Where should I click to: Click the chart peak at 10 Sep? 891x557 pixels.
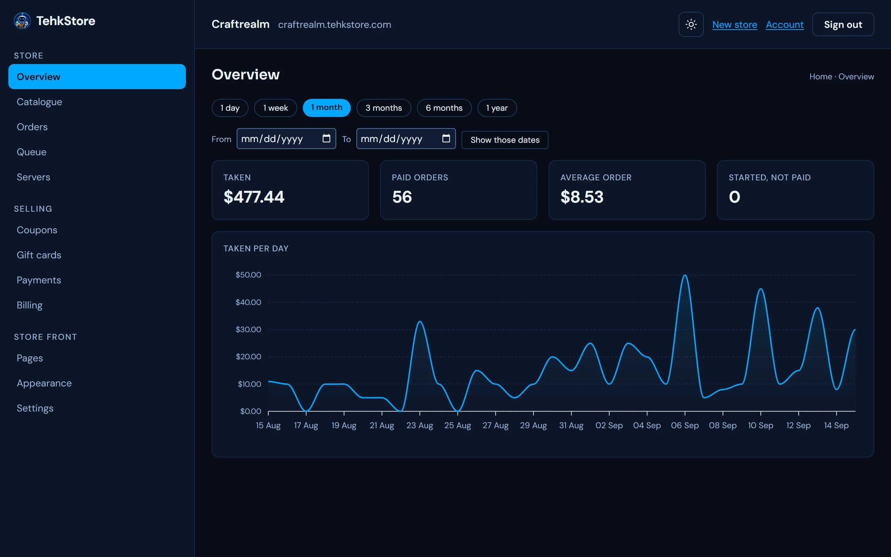[x=761, y=289]
